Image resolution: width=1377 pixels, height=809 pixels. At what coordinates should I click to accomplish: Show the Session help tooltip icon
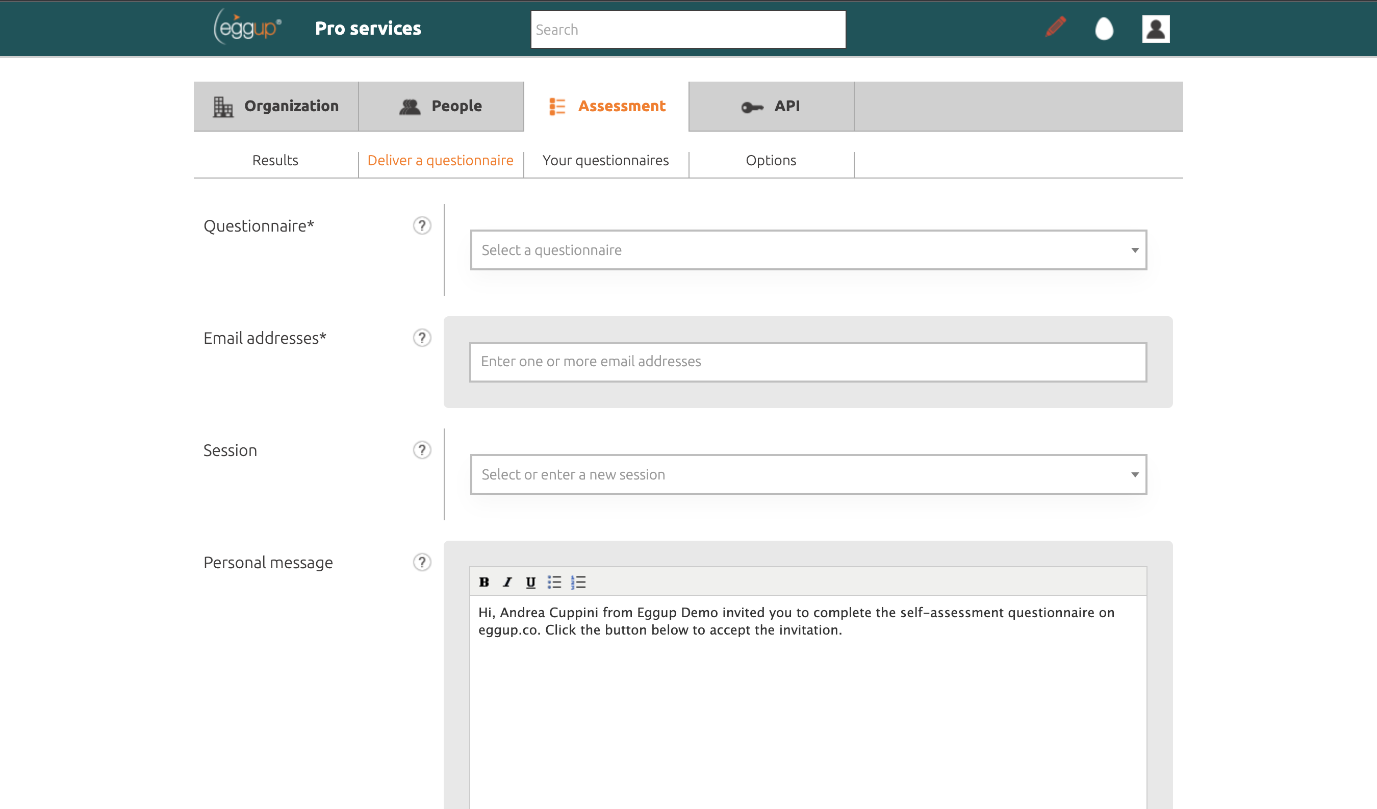point(422,450)
